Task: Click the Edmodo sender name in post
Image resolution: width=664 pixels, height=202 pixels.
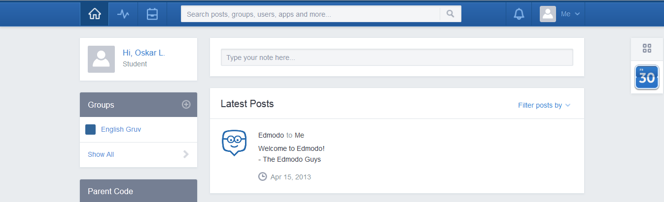Action: [271, 135]
